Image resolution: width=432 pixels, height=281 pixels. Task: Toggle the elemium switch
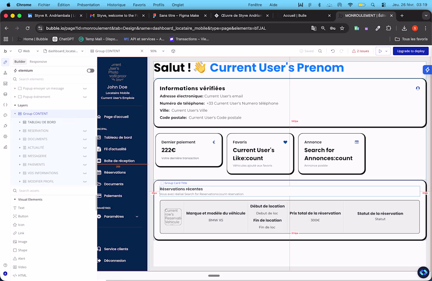(x=90, y=71)
